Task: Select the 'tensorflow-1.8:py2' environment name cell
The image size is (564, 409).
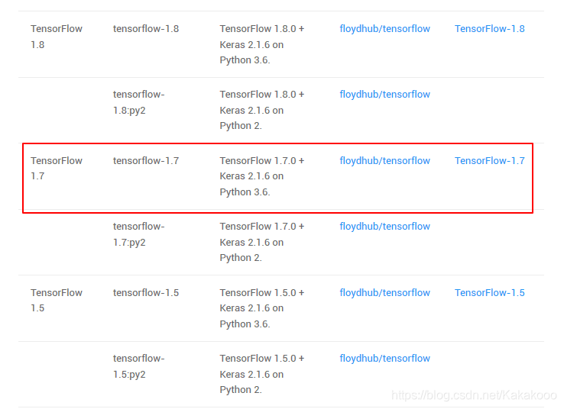Action: click(138, 102)
